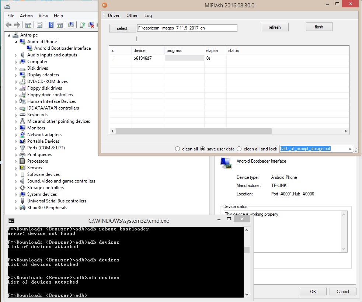Click the Properties toolbar icon
This screenshot has width=362, height=302.
[x=39, y=25]
